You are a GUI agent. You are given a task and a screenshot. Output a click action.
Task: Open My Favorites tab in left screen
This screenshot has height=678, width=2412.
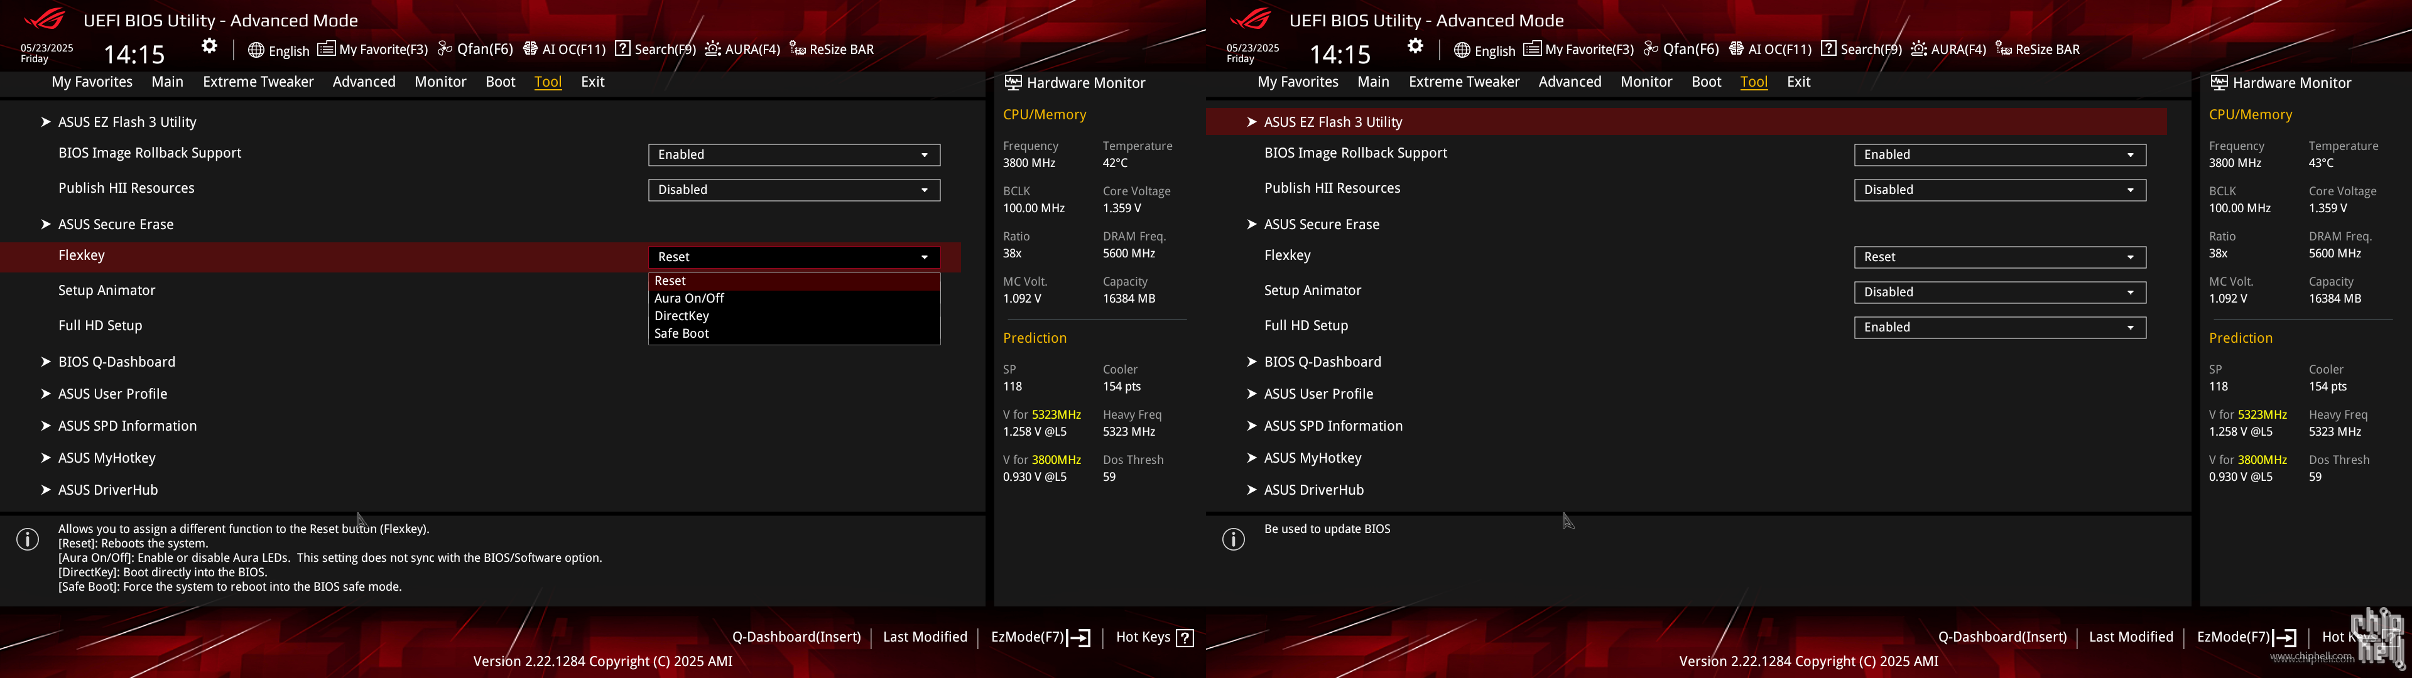click(x=92, y=82)
